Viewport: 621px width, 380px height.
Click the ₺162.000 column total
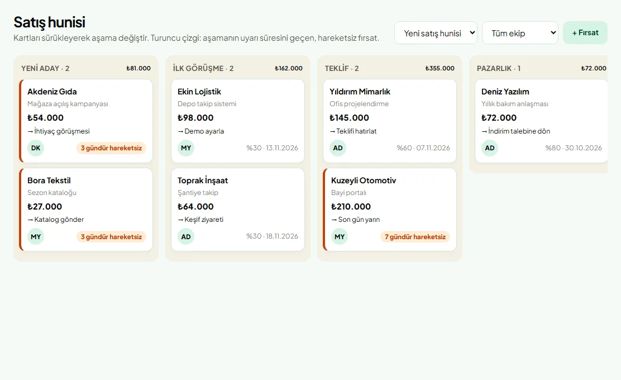[289, 69]
